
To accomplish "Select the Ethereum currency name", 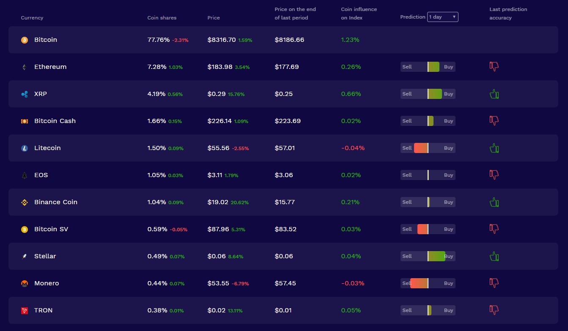I will click(x=50, y=67).
